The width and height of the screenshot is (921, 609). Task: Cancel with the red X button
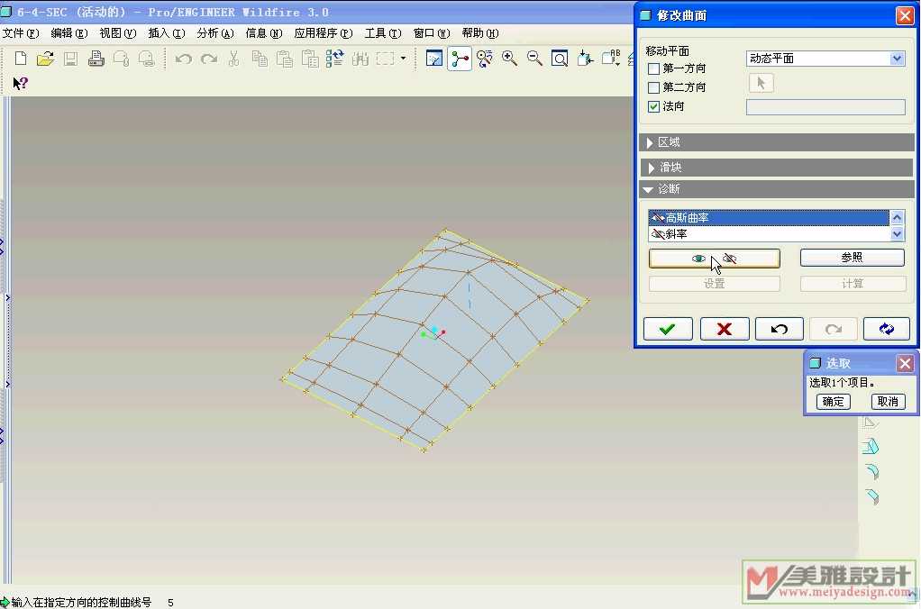725,329
